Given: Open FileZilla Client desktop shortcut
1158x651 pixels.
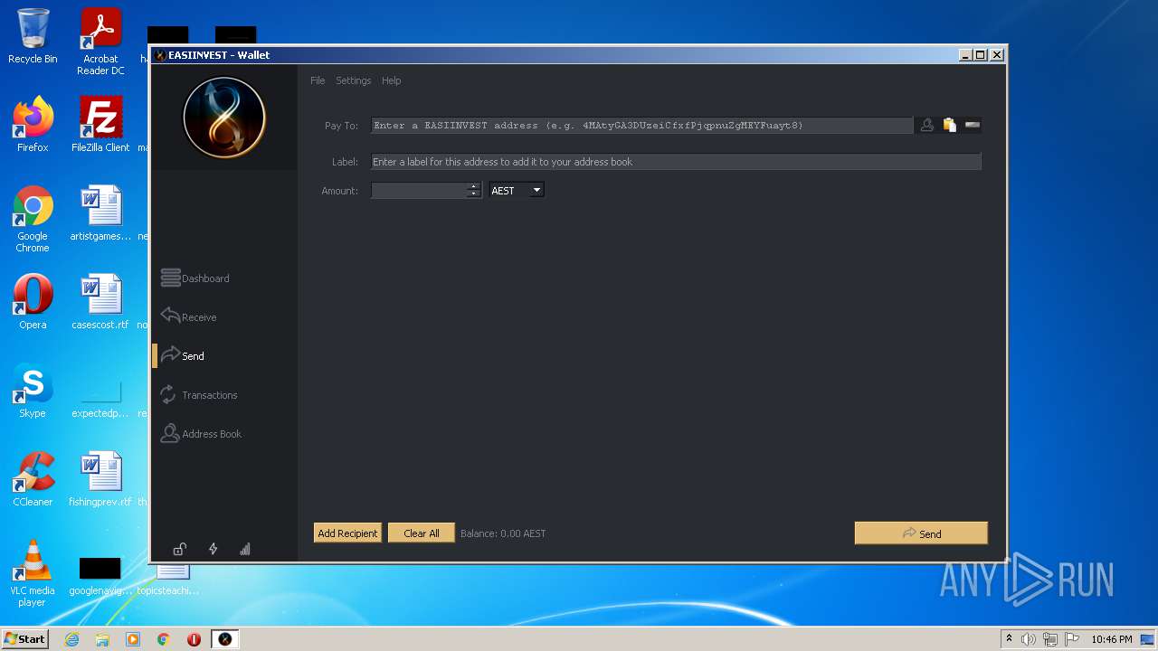Looking at the screenshot, I should click(100, 124).
